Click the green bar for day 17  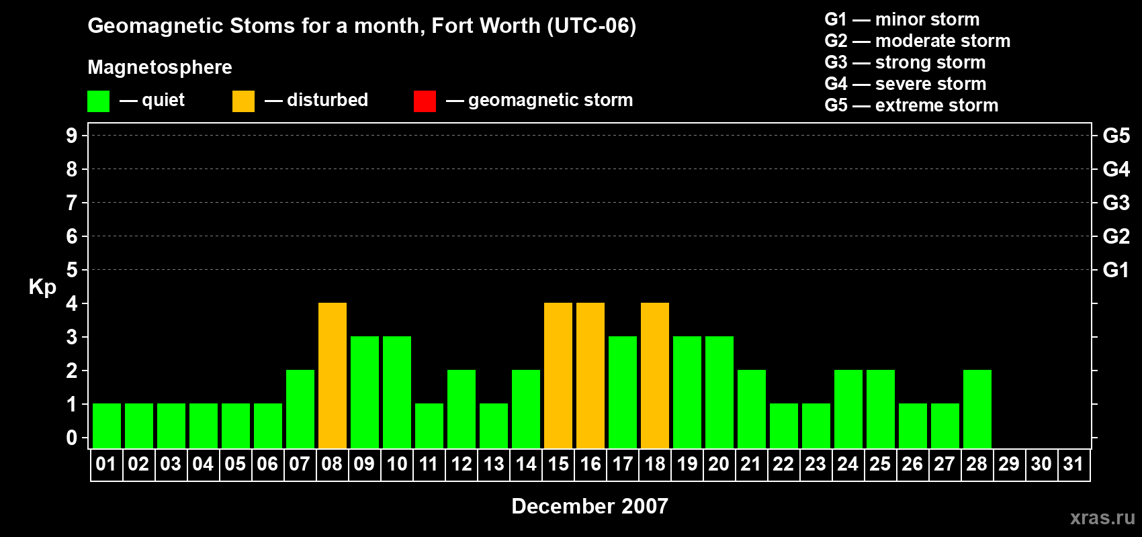pos(623,393)
